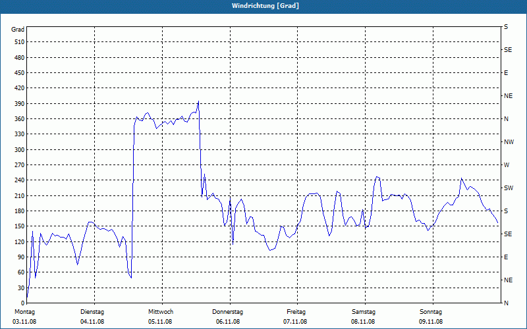The height and width of the screenshot is (329, 527).
Task: Click the 180 axis value
Action: click(19, 211)
